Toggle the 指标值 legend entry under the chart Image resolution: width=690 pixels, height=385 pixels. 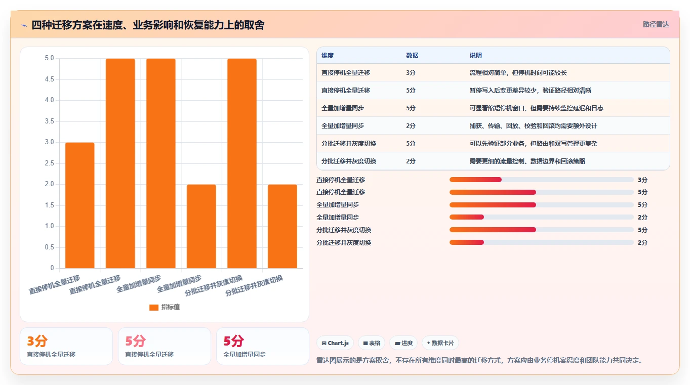165,307
